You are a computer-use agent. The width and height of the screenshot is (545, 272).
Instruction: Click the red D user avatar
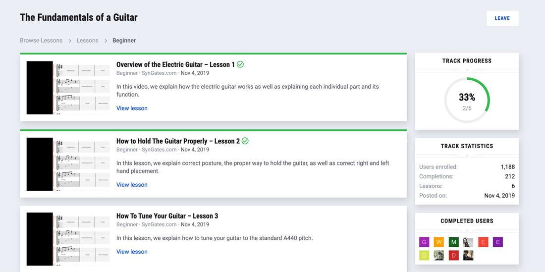tap(453, 255)
